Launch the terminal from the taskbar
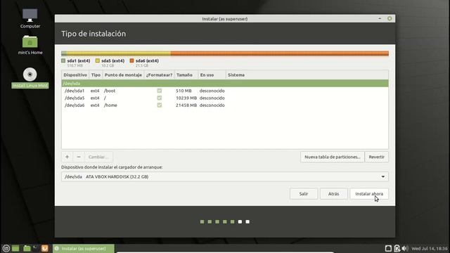 click(x=36, y=248)
